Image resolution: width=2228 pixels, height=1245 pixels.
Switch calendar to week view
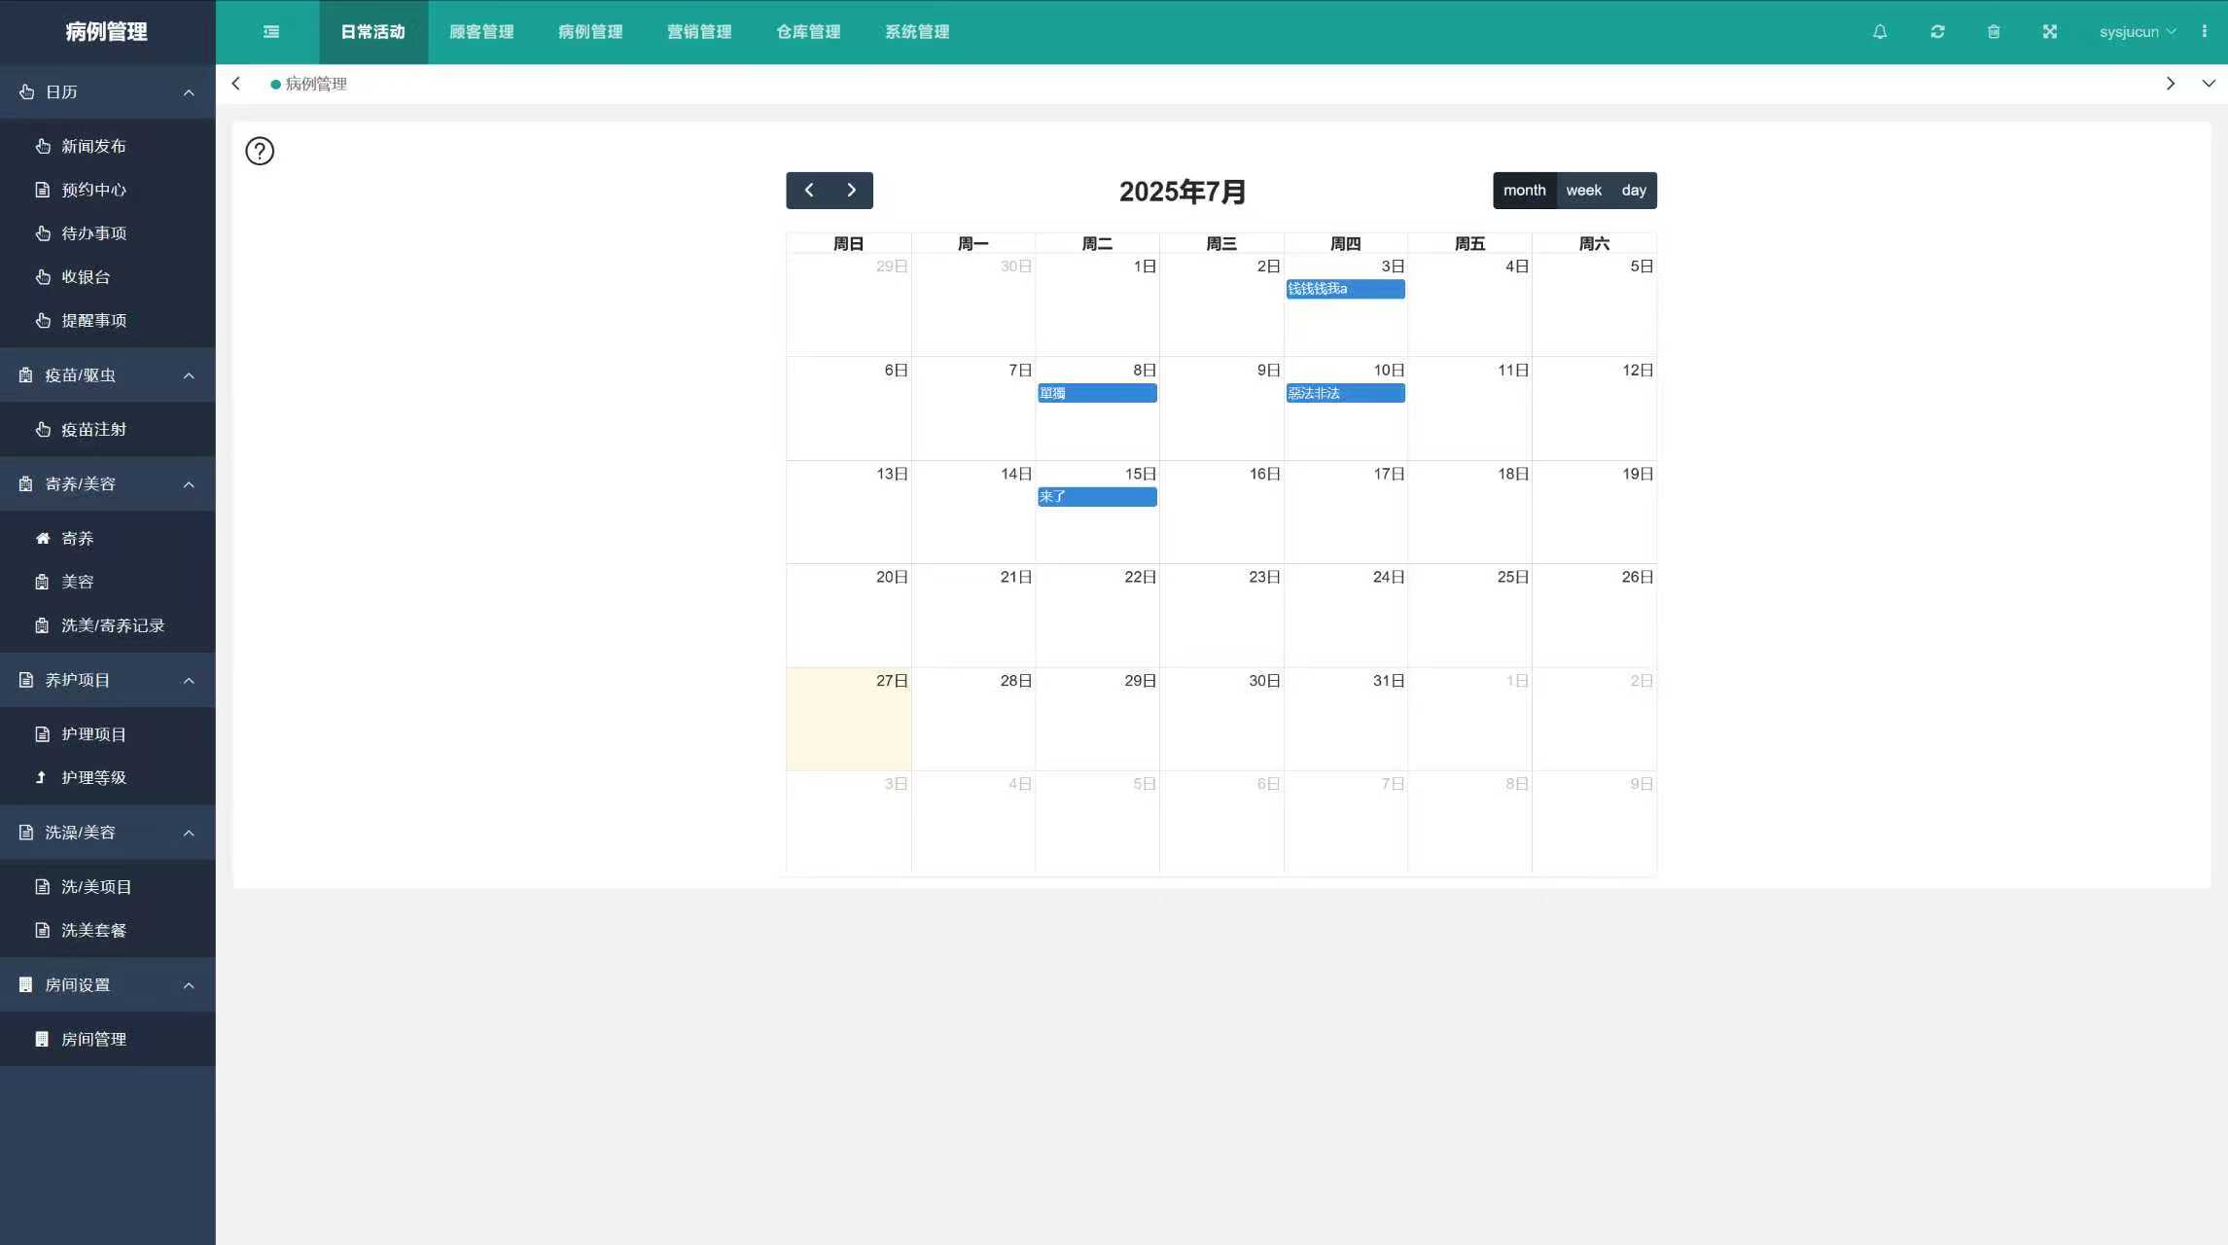1583,191
